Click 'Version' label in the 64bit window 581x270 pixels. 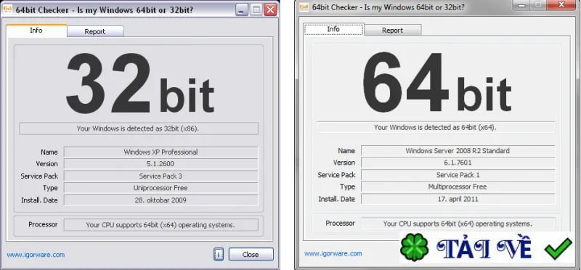(344, 163)
